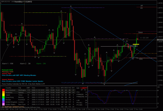Click the '17 Nov 23:00' time axis label
This screenshot has height=111, width=163.
coord(138,109)
